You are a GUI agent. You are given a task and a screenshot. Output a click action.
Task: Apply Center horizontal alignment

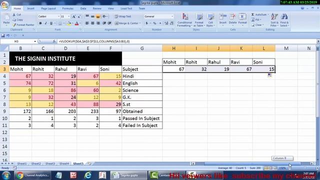[92, 23]
